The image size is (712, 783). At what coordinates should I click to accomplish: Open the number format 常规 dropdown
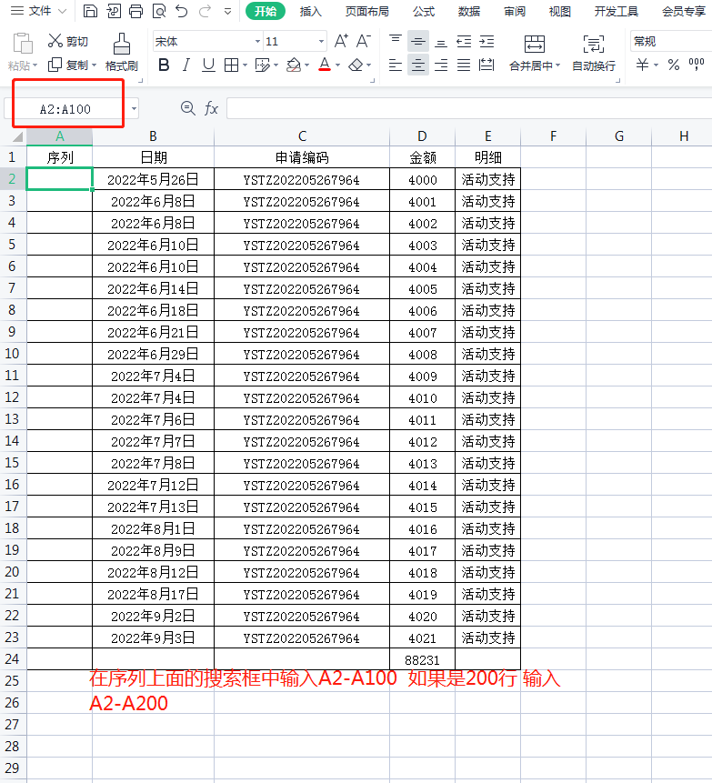(672, 42)
